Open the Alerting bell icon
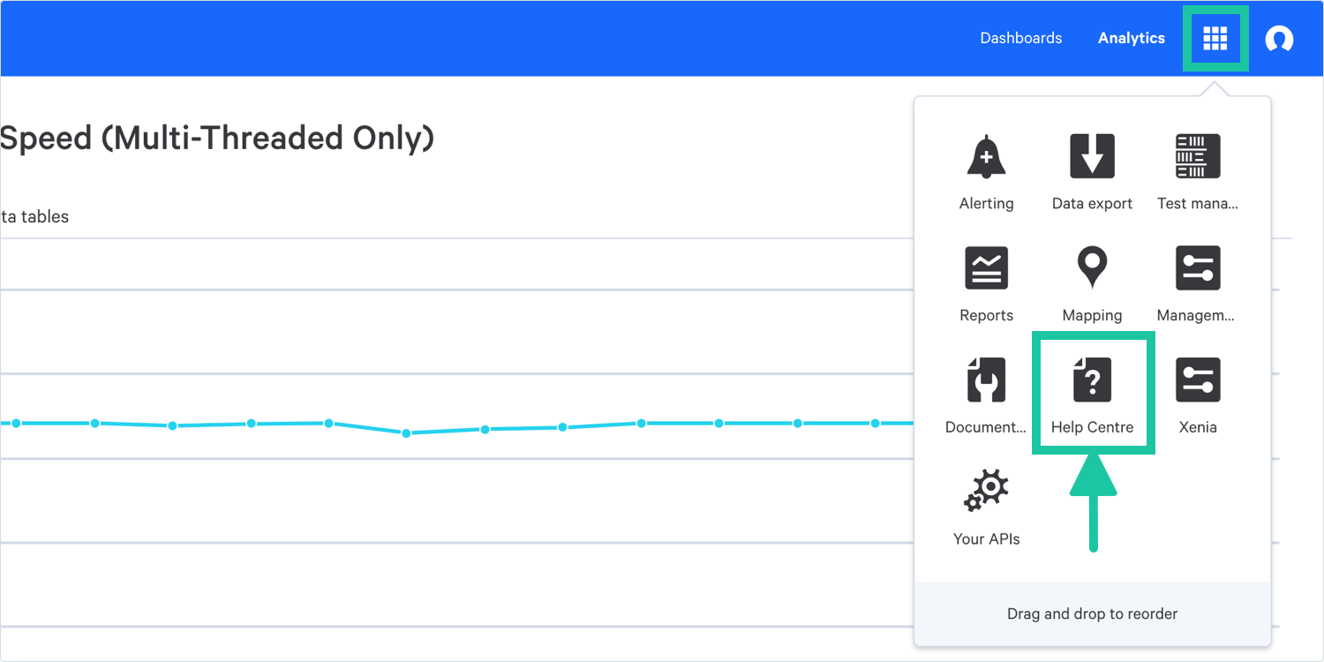This screenshot has height=662, width=1324. point(986,157)
